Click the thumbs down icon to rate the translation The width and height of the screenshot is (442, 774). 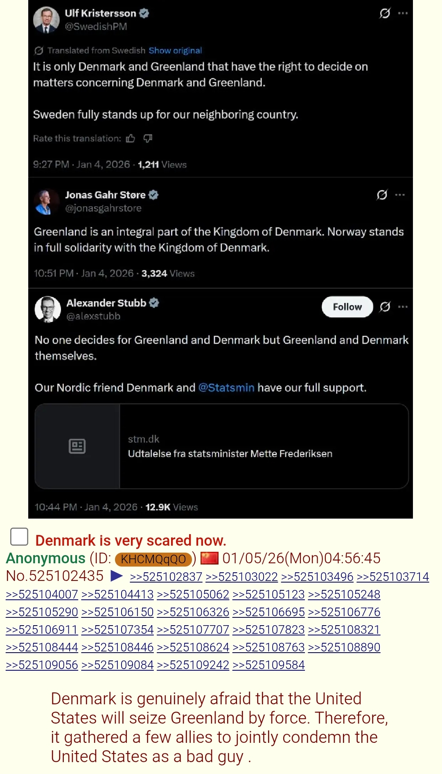[x=148, y=139]
